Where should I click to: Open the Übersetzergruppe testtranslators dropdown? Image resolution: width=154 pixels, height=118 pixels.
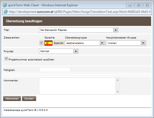(85, 43)
